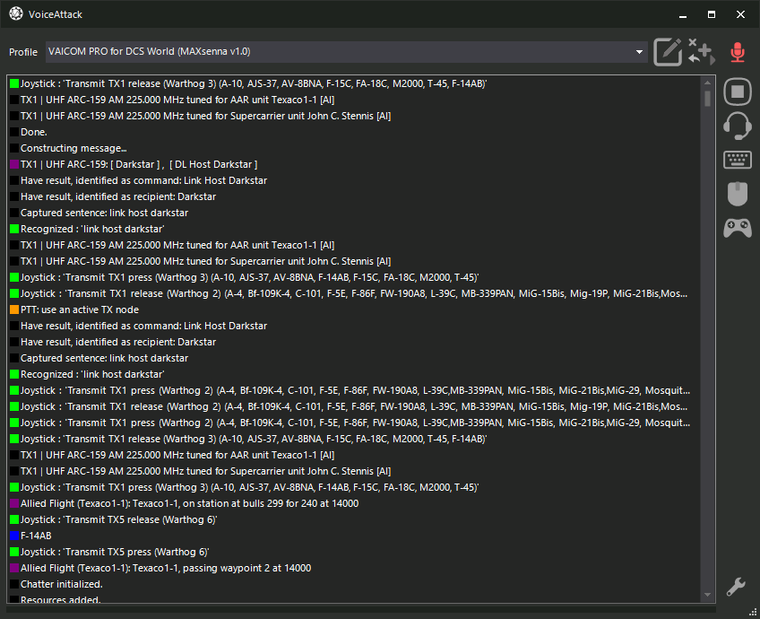Viewport: 760px width, 619px height.
Task: Click the headset icon in the sidebar
Action: pyautogui.click(x=737, y=126)
